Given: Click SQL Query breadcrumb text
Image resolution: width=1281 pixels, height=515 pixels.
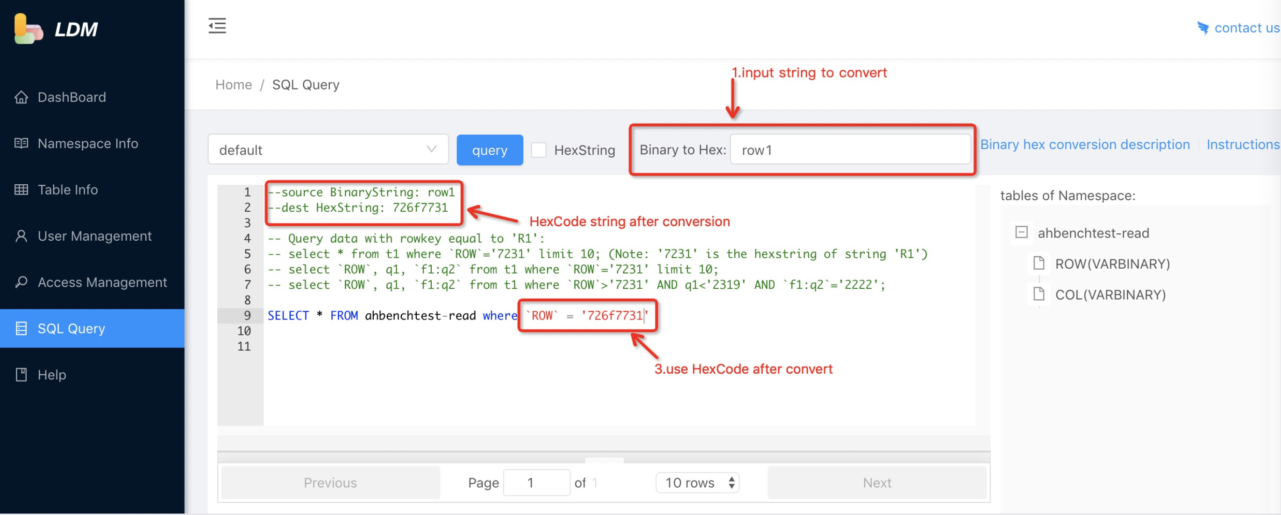Looking at the screenshot, I should coord(306,84).
